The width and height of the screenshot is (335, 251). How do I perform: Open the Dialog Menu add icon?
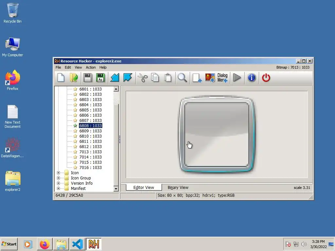pyautogui.click(x=222, y=78)
